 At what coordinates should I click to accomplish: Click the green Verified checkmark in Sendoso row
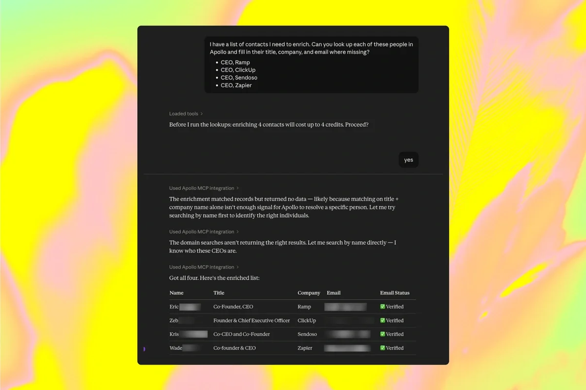point(383,334)
